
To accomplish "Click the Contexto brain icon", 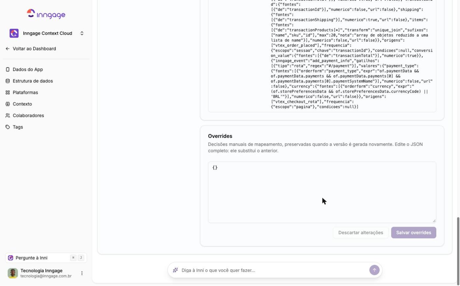I will click(x=8, y=104).
